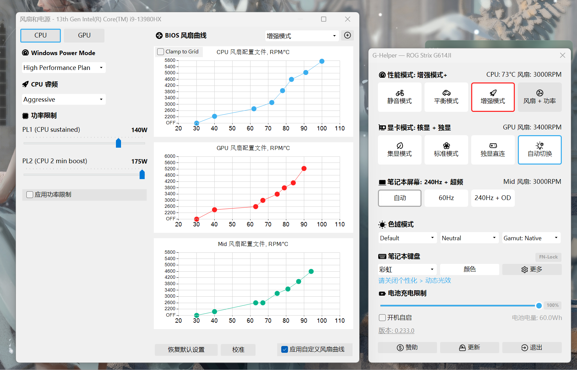This screenshot has width=577, height=370.
Task: Click 更新 update button
Action: pyautogui.click(x=470, y=347)
